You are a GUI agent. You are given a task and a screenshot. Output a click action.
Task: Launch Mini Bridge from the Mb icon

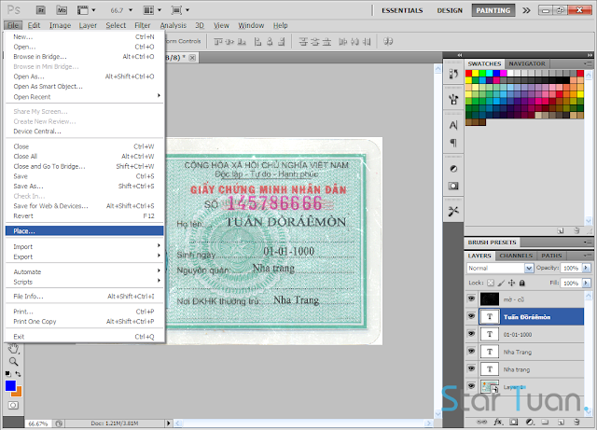[62, 10]
